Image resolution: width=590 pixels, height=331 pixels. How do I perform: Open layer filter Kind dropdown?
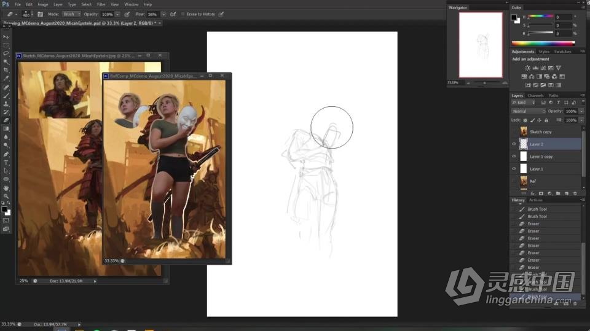click(524, 103)
